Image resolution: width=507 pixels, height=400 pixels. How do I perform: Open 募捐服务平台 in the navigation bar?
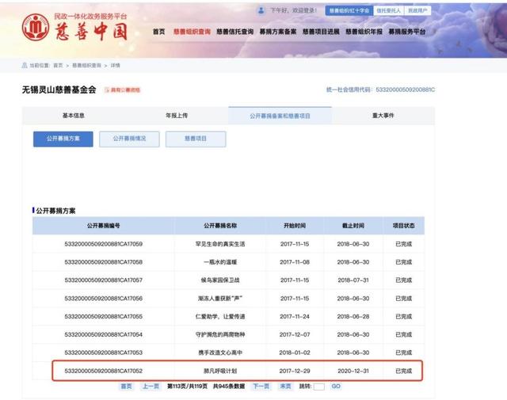(x=406, y=32)
